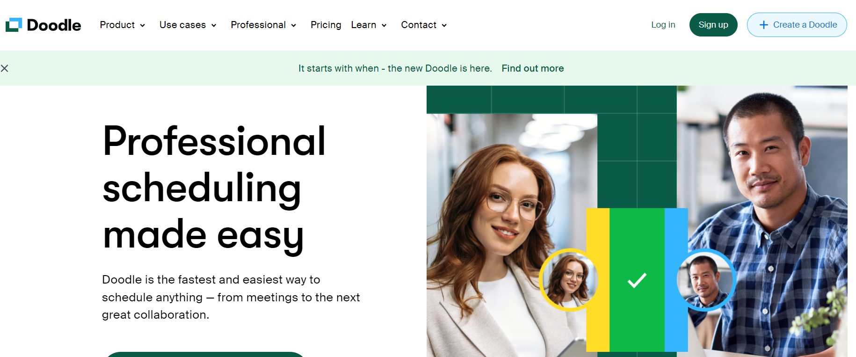Click the plus icon in Create a Doodle
The image size is (856, 357).
point(764,25)
